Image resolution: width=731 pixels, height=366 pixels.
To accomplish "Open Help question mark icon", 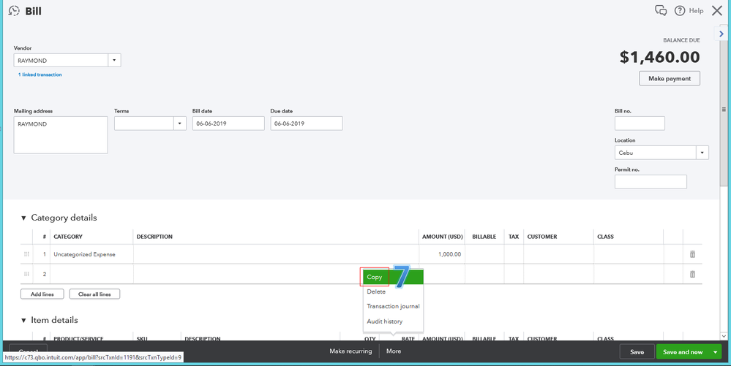I will pyautogui.click(x=680, y=11).
